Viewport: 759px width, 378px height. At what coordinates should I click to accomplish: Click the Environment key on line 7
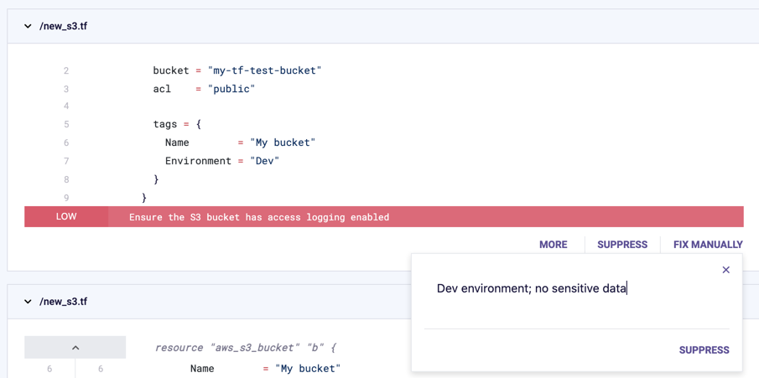tap(199, 161)
